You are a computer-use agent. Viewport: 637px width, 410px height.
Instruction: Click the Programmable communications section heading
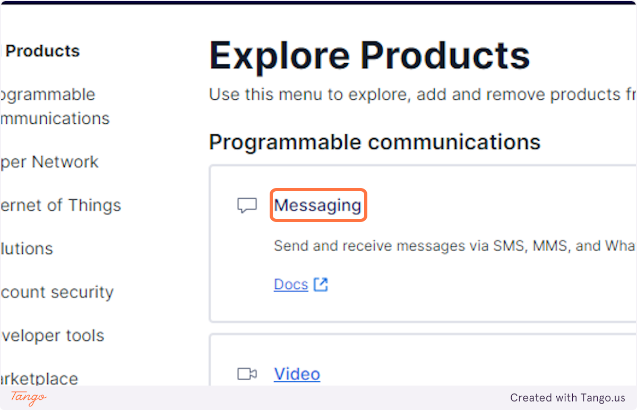click(x=375, y=142)
